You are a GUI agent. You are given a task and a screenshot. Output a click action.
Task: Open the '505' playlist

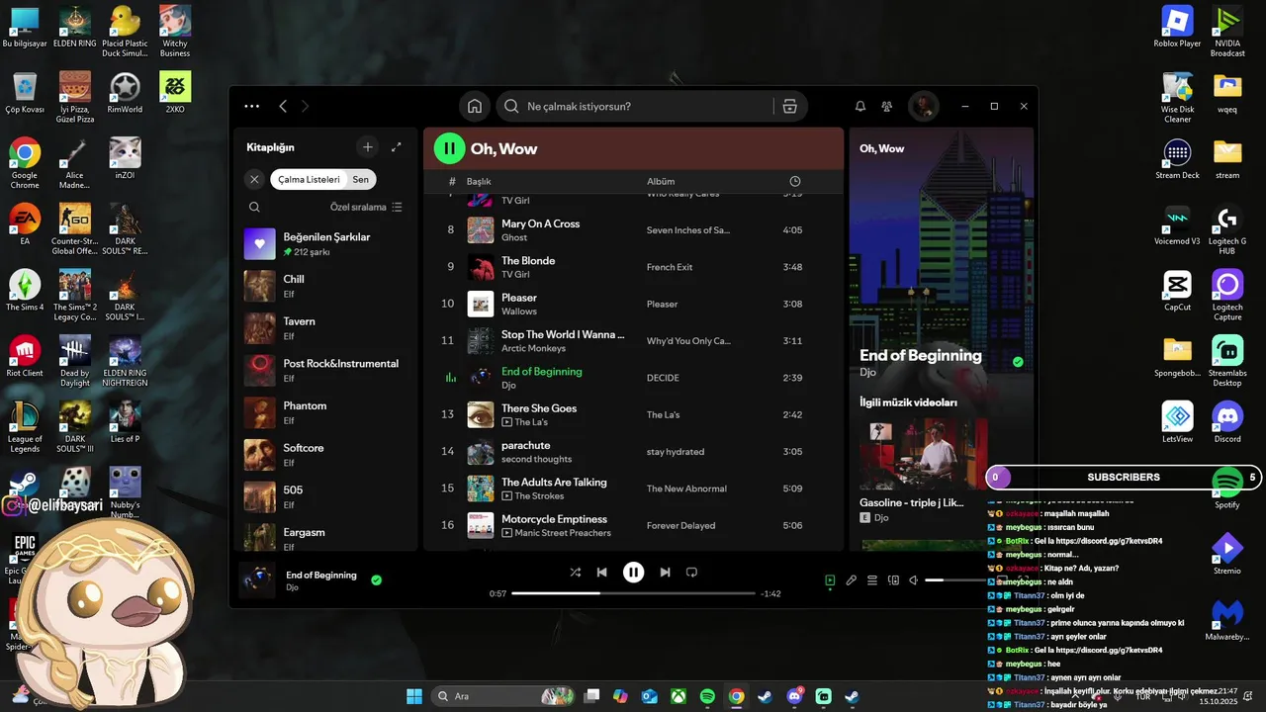tap(325, 497)
